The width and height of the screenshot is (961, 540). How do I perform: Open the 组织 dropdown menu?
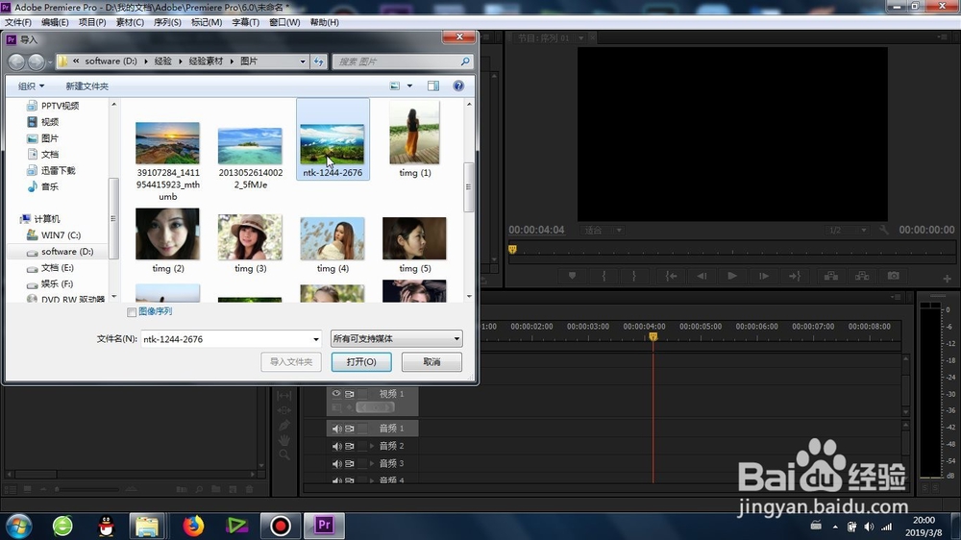pyautogui.click(x=32, y=86)
